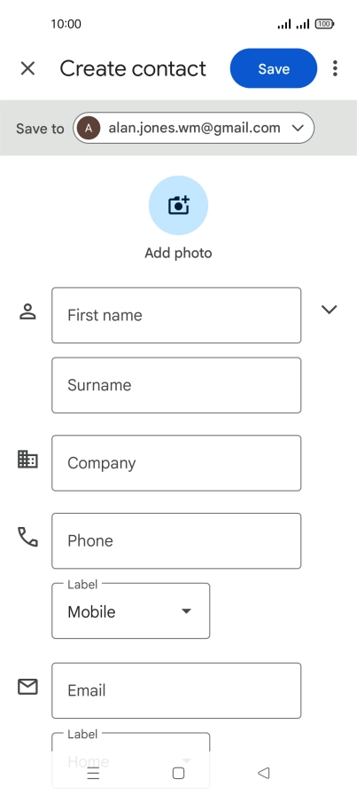Open the three-dot overflow menu
The height and width of the screenshot is (795, 357).
click(335, 68)
